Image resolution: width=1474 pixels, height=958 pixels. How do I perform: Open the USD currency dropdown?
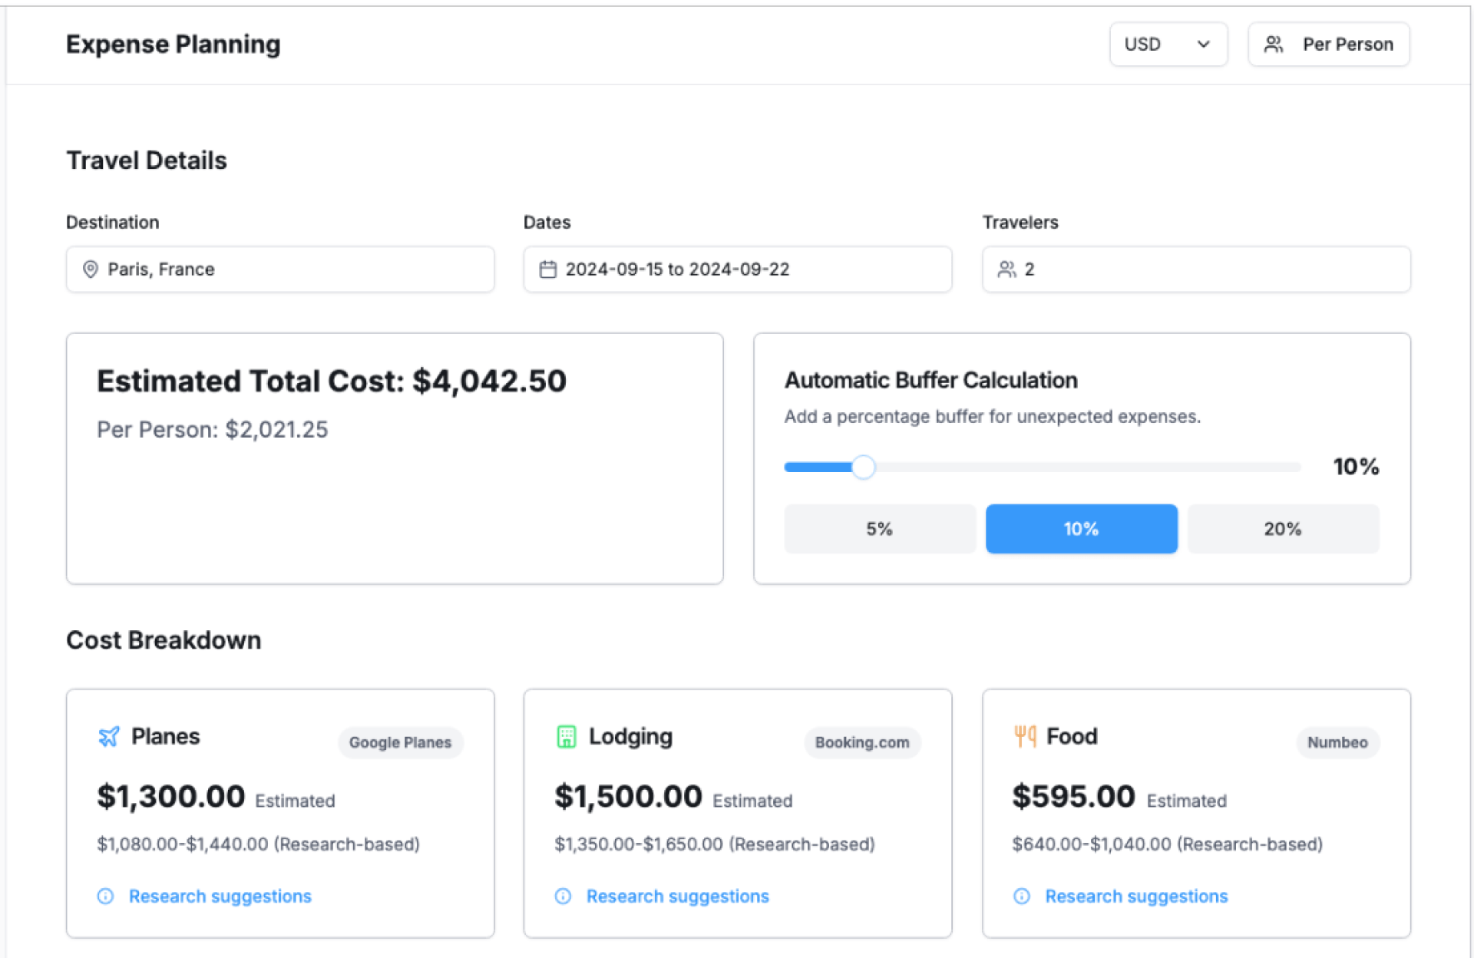1167,45
